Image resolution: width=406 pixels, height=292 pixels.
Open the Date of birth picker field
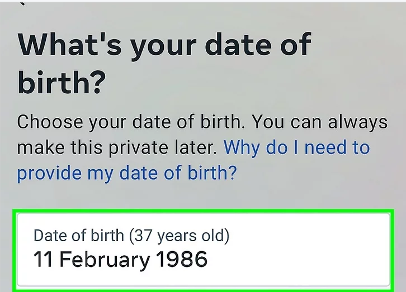pyautogui.click(x=202, y=248)
